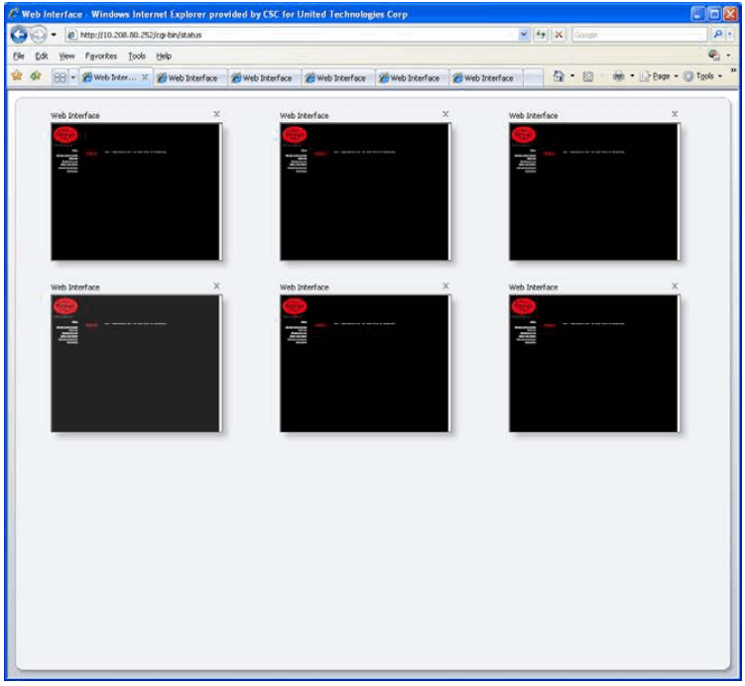This screenshot has width=745, height=686.
Task: Click the Print icon
Action: pos(618,76)
